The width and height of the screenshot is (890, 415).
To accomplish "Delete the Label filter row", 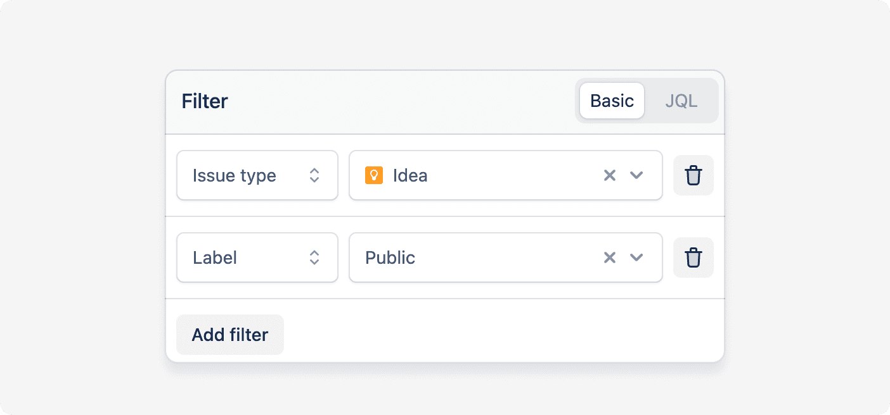I will click(x=693, y=257).
